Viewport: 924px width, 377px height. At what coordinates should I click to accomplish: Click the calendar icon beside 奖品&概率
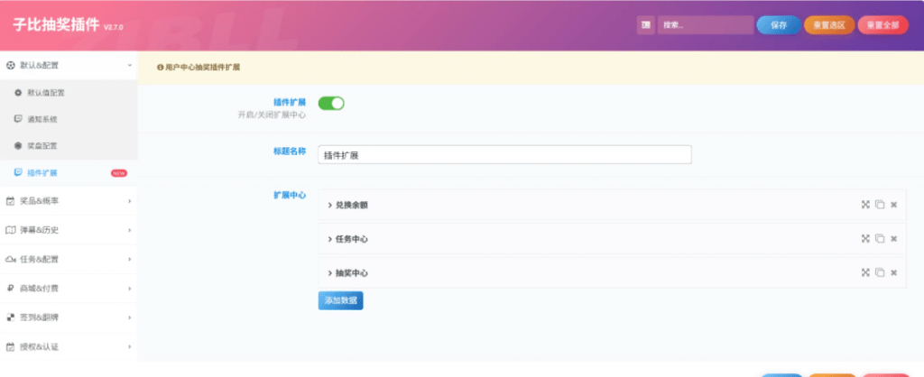click(10, 201)
